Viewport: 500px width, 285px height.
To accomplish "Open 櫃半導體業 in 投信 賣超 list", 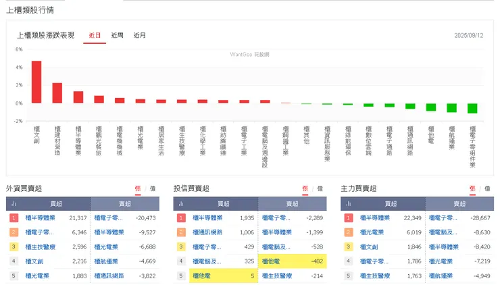I will point(277,232).
